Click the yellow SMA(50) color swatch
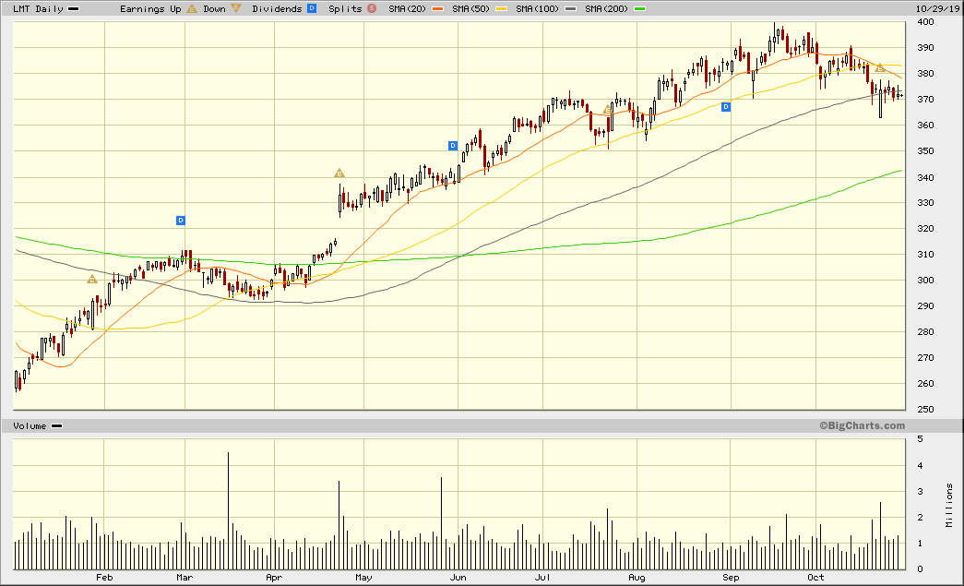Viewport: 964px width, 586px height. [502, 8]
